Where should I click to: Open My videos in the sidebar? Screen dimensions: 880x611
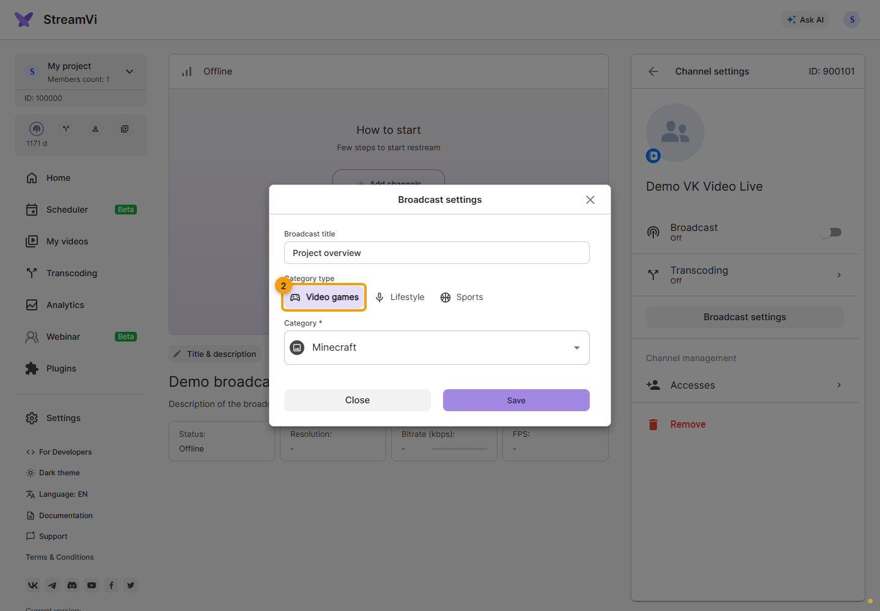pyautogui.click(x=81, y=241)
